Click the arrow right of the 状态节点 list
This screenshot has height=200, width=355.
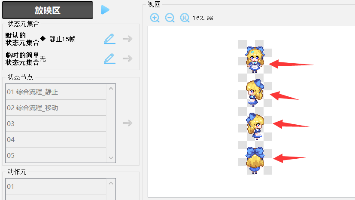point(127,123)
